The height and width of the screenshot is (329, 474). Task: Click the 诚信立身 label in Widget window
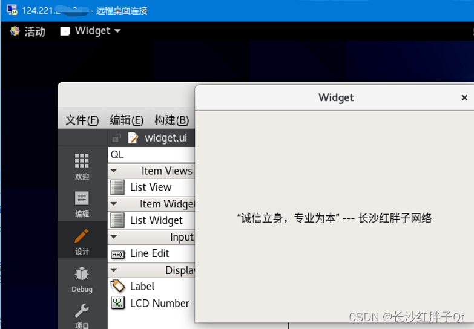click(x=334, y=218)
